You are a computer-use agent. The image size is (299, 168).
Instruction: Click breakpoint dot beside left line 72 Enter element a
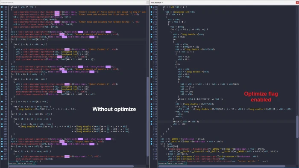[x=2, y=49]
